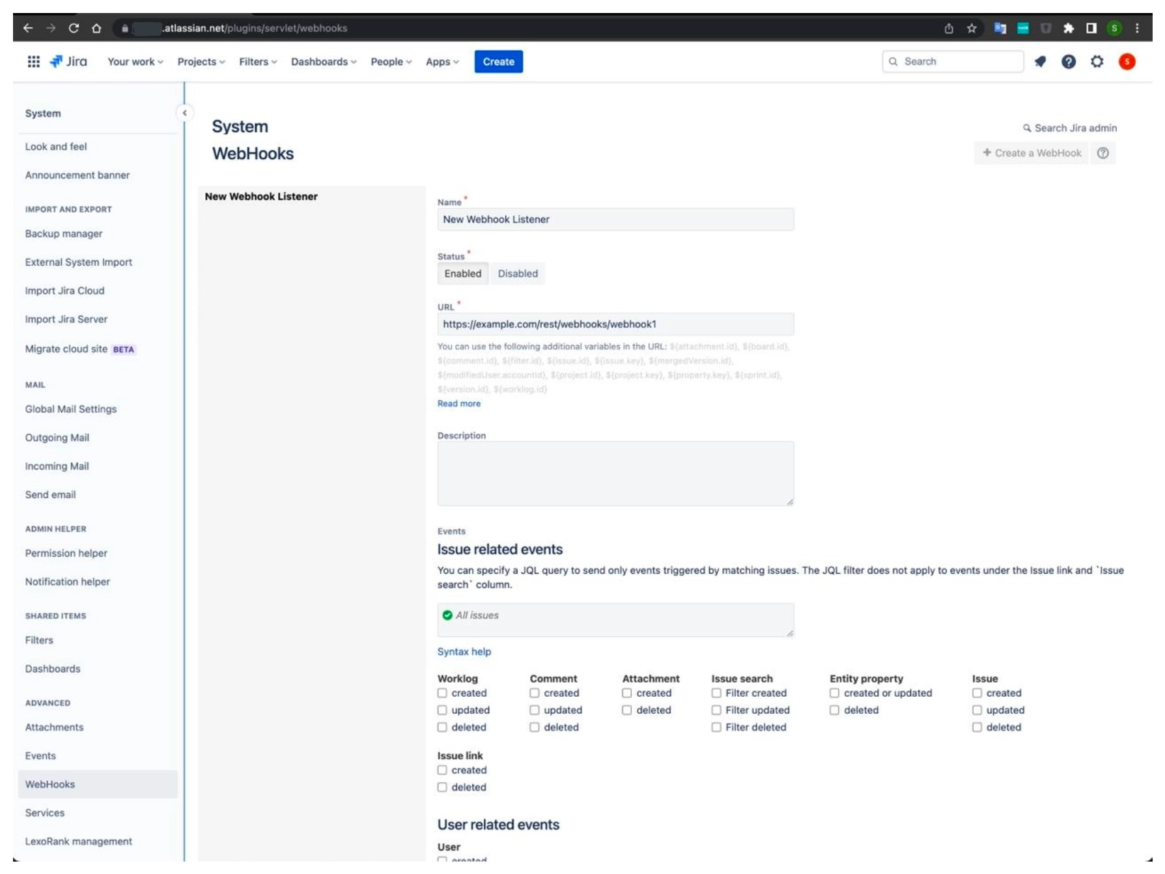
Task: Set the webhook status to Disabled
Action: pyautogui.click(x=518, y=274)
